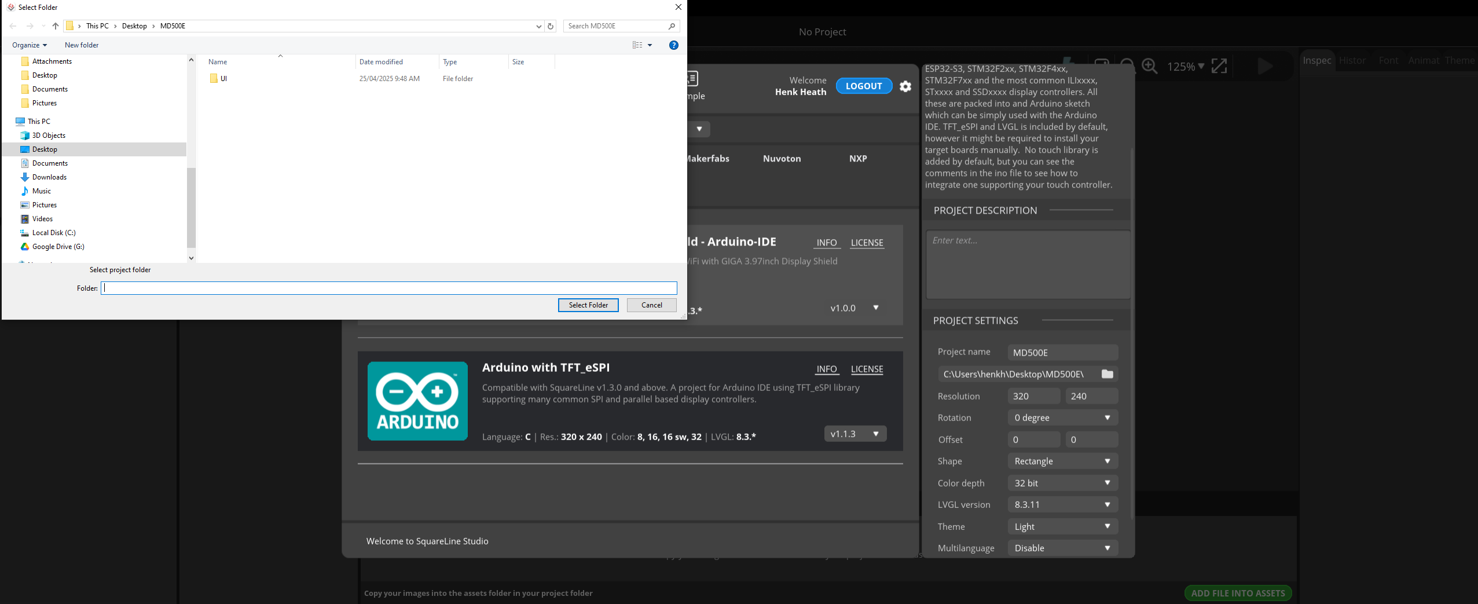This screenshot has height=604, width=1478.
Task: Click Zoom in icon in SquareLine toolbar
Action: click(1149, 66)
